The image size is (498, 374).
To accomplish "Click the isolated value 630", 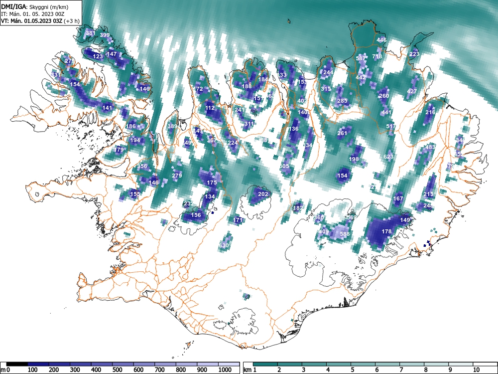I will point(224,245).
